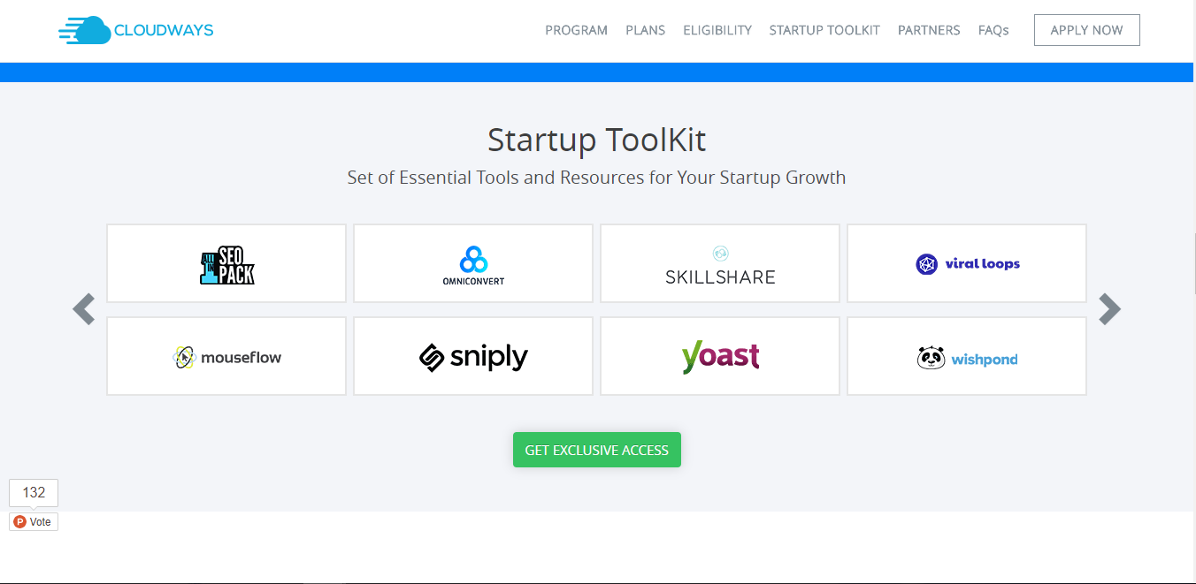This screenshot has height=584, width=1196.
Task: Open the ELIGIBILITY nav link
Action: [717, 30]
